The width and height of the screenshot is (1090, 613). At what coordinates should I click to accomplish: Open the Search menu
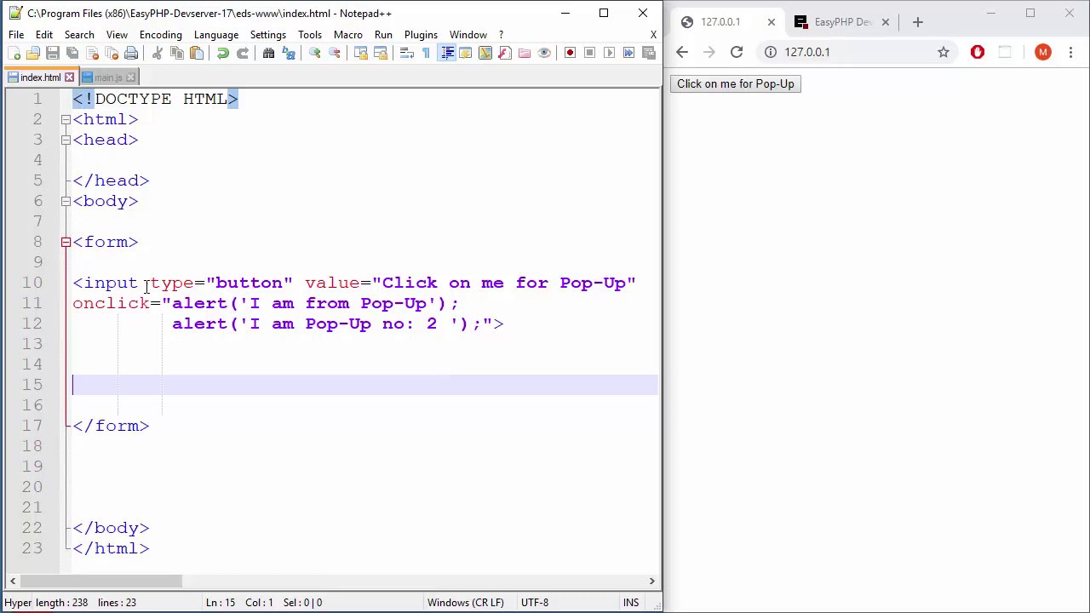coord(79,35)
